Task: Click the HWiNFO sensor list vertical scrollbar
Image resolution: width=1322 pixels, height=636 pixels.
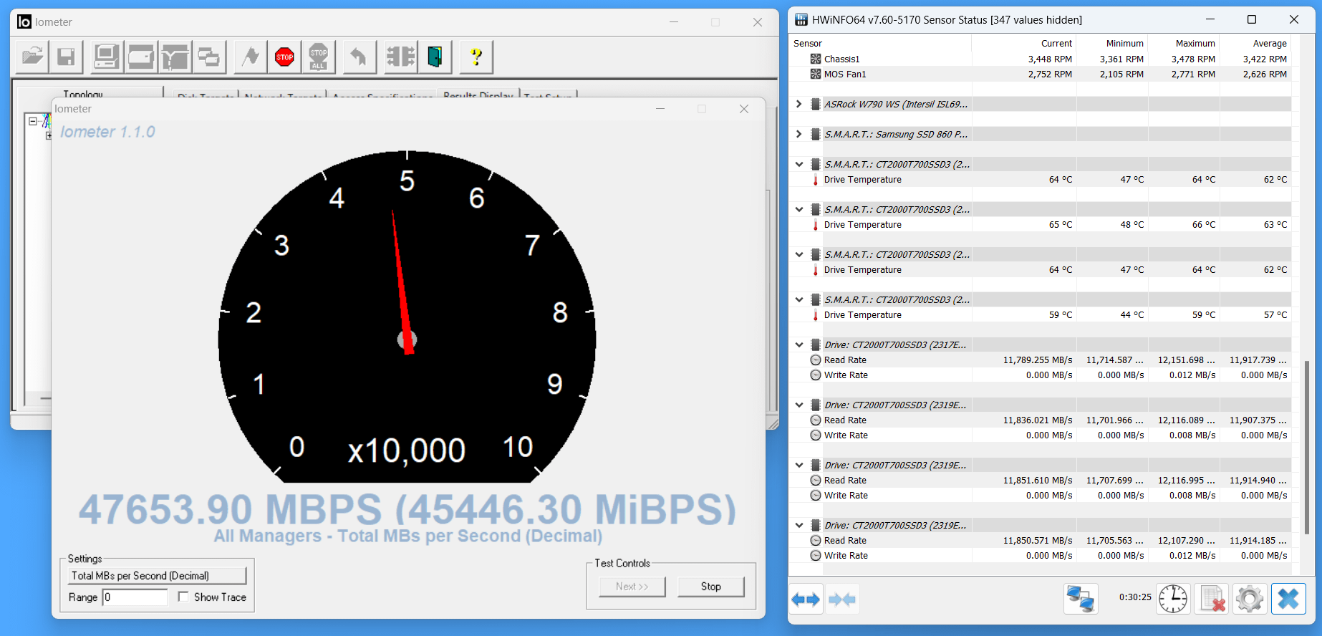Action: click(1307, 448)
